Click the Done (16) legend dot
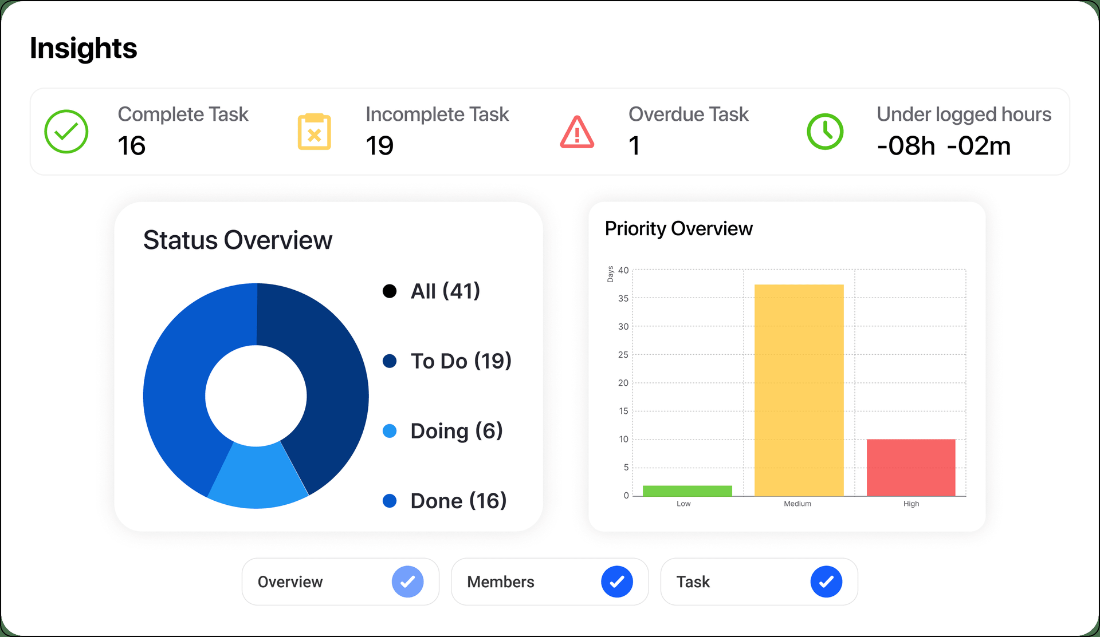This screenshot has height=637, width=1100. [390, 501]
